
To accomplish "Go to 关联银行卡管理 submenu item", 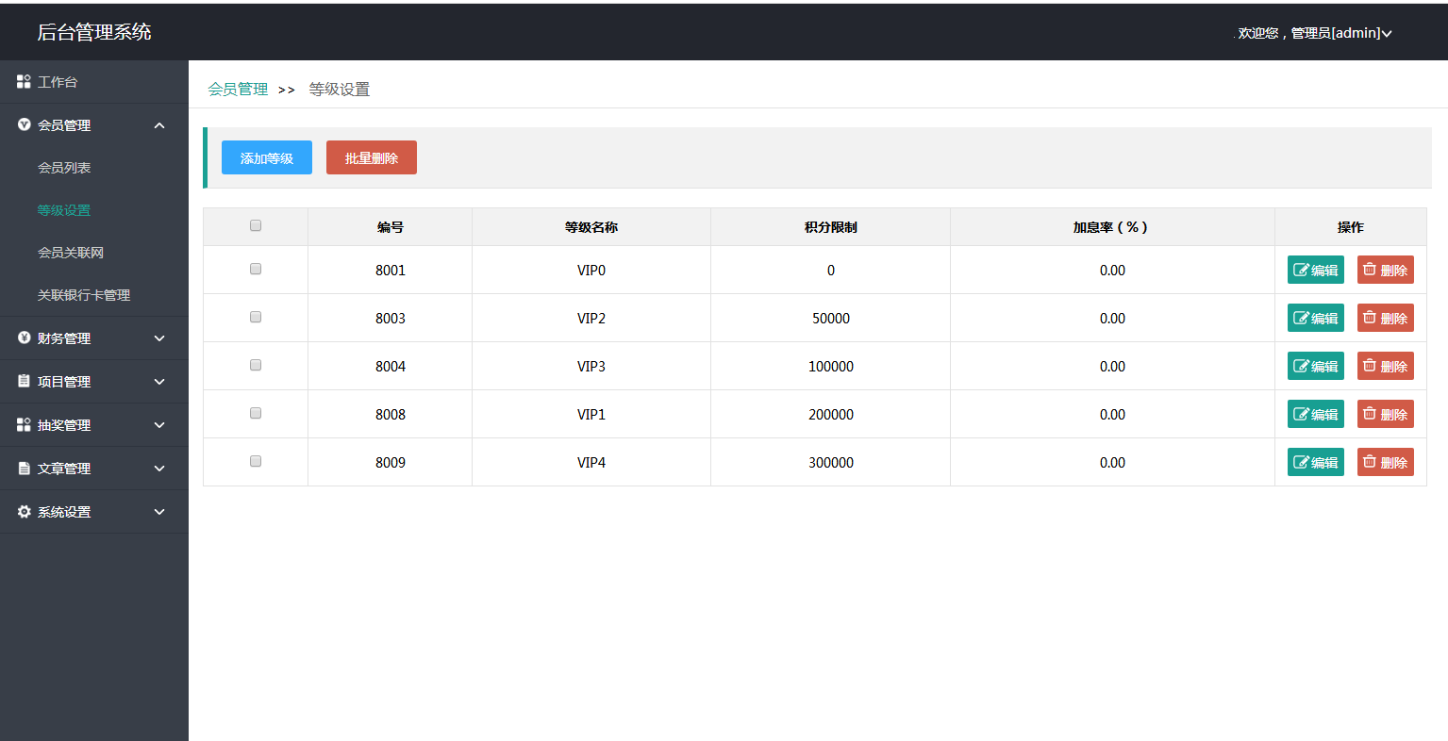I will [x=84, y=295].
